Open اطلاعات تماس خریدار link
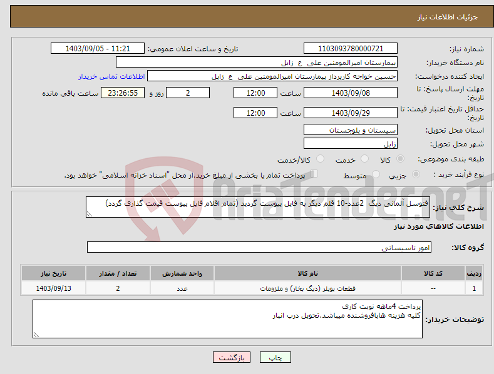 coord(111,76)
